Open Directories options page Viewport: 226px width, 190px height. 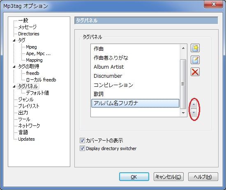pyautogui.click(x=29, y=34)
